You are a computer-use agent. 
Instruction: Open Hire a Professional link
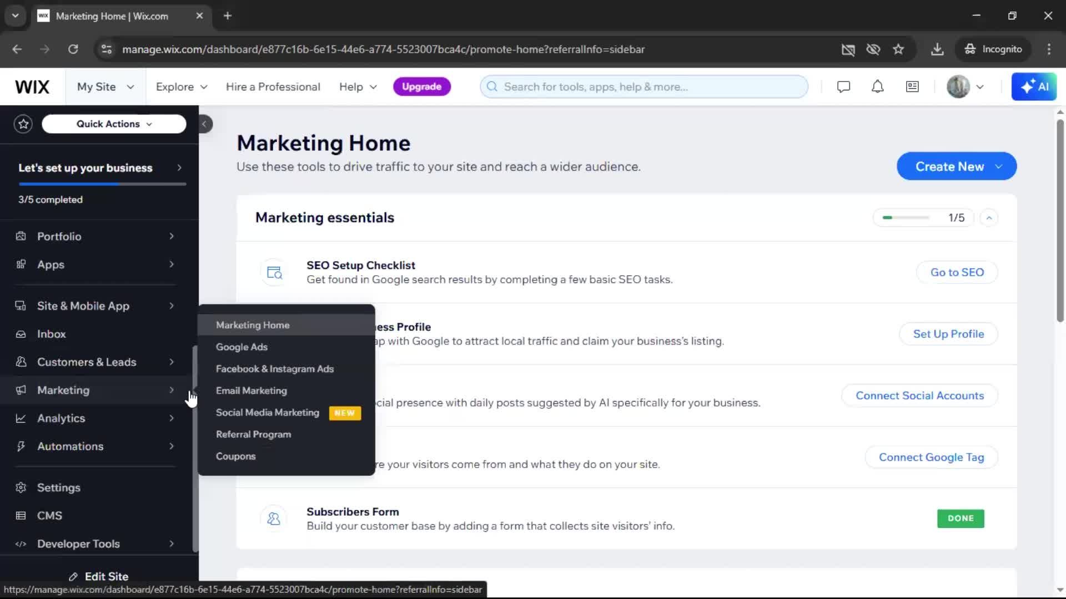point(273,87)
